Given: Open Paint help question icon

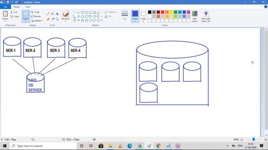Looking at the screenshot, I should (266, 7).
